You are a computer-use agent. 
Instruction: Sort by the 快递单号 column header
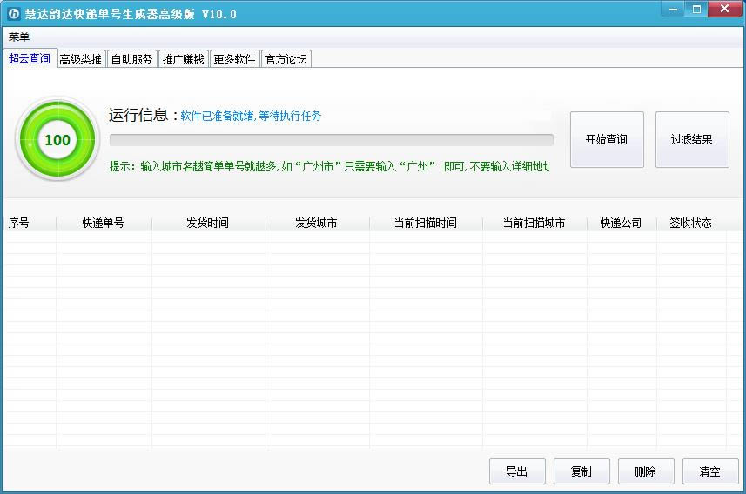point(104,223)
